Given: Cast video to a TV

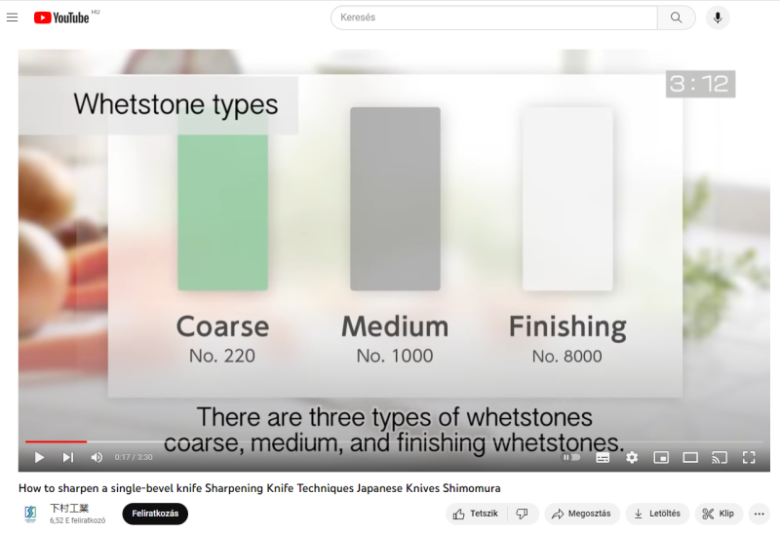Looking at the screenshot, I should coord(720,457).
